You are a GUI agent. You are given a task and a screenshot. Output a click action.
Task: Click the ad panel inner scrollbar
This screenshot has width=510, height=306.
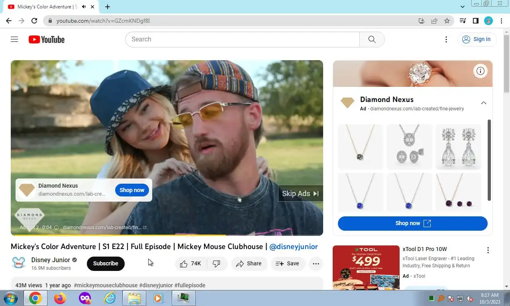[489, 160]
